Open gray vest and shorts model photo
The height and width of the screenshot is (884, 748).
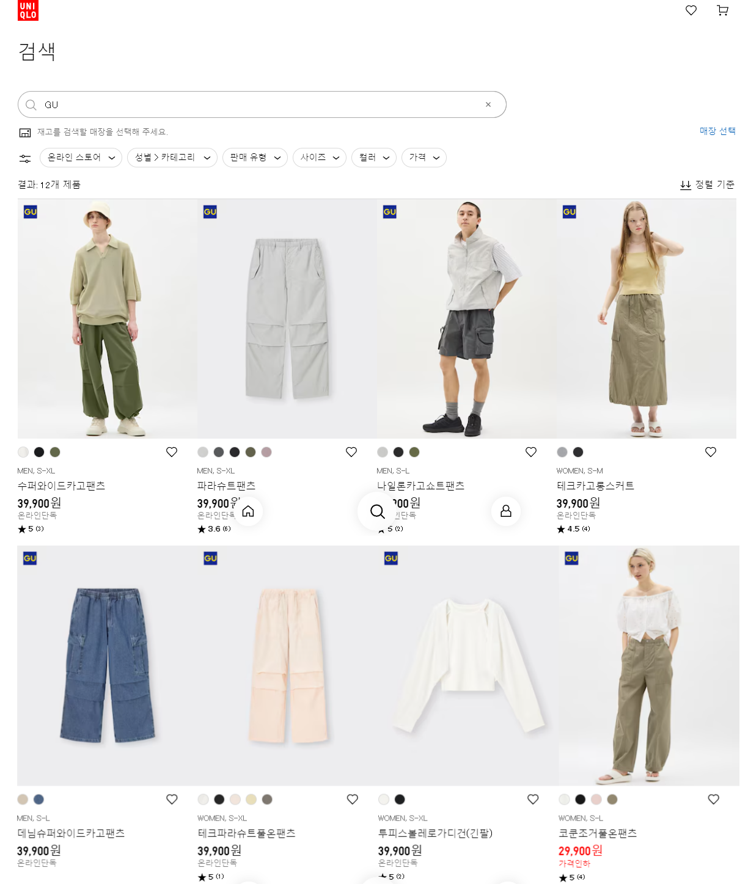[x=467, y=319]
